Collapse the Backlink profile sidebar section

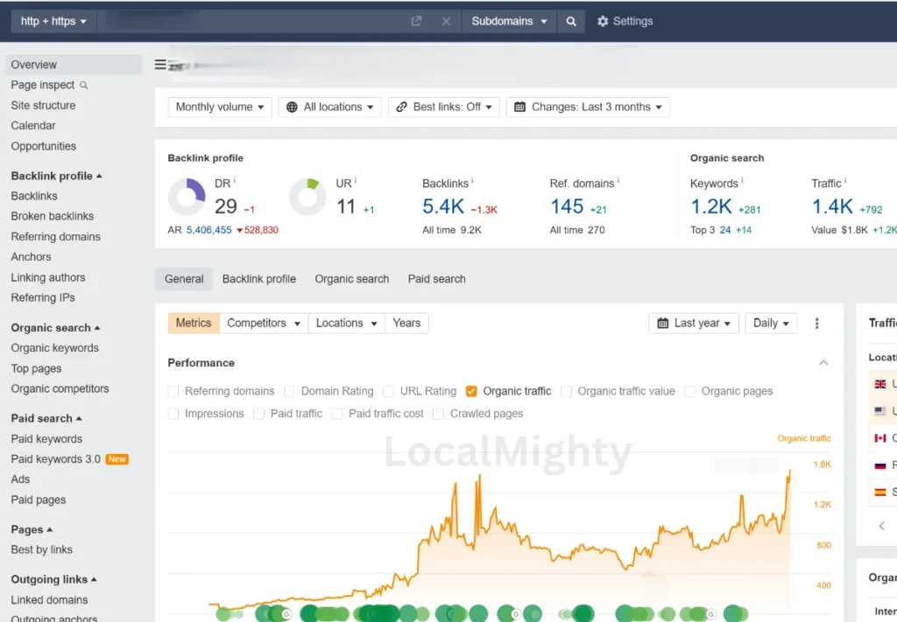[x=56, y=176]
